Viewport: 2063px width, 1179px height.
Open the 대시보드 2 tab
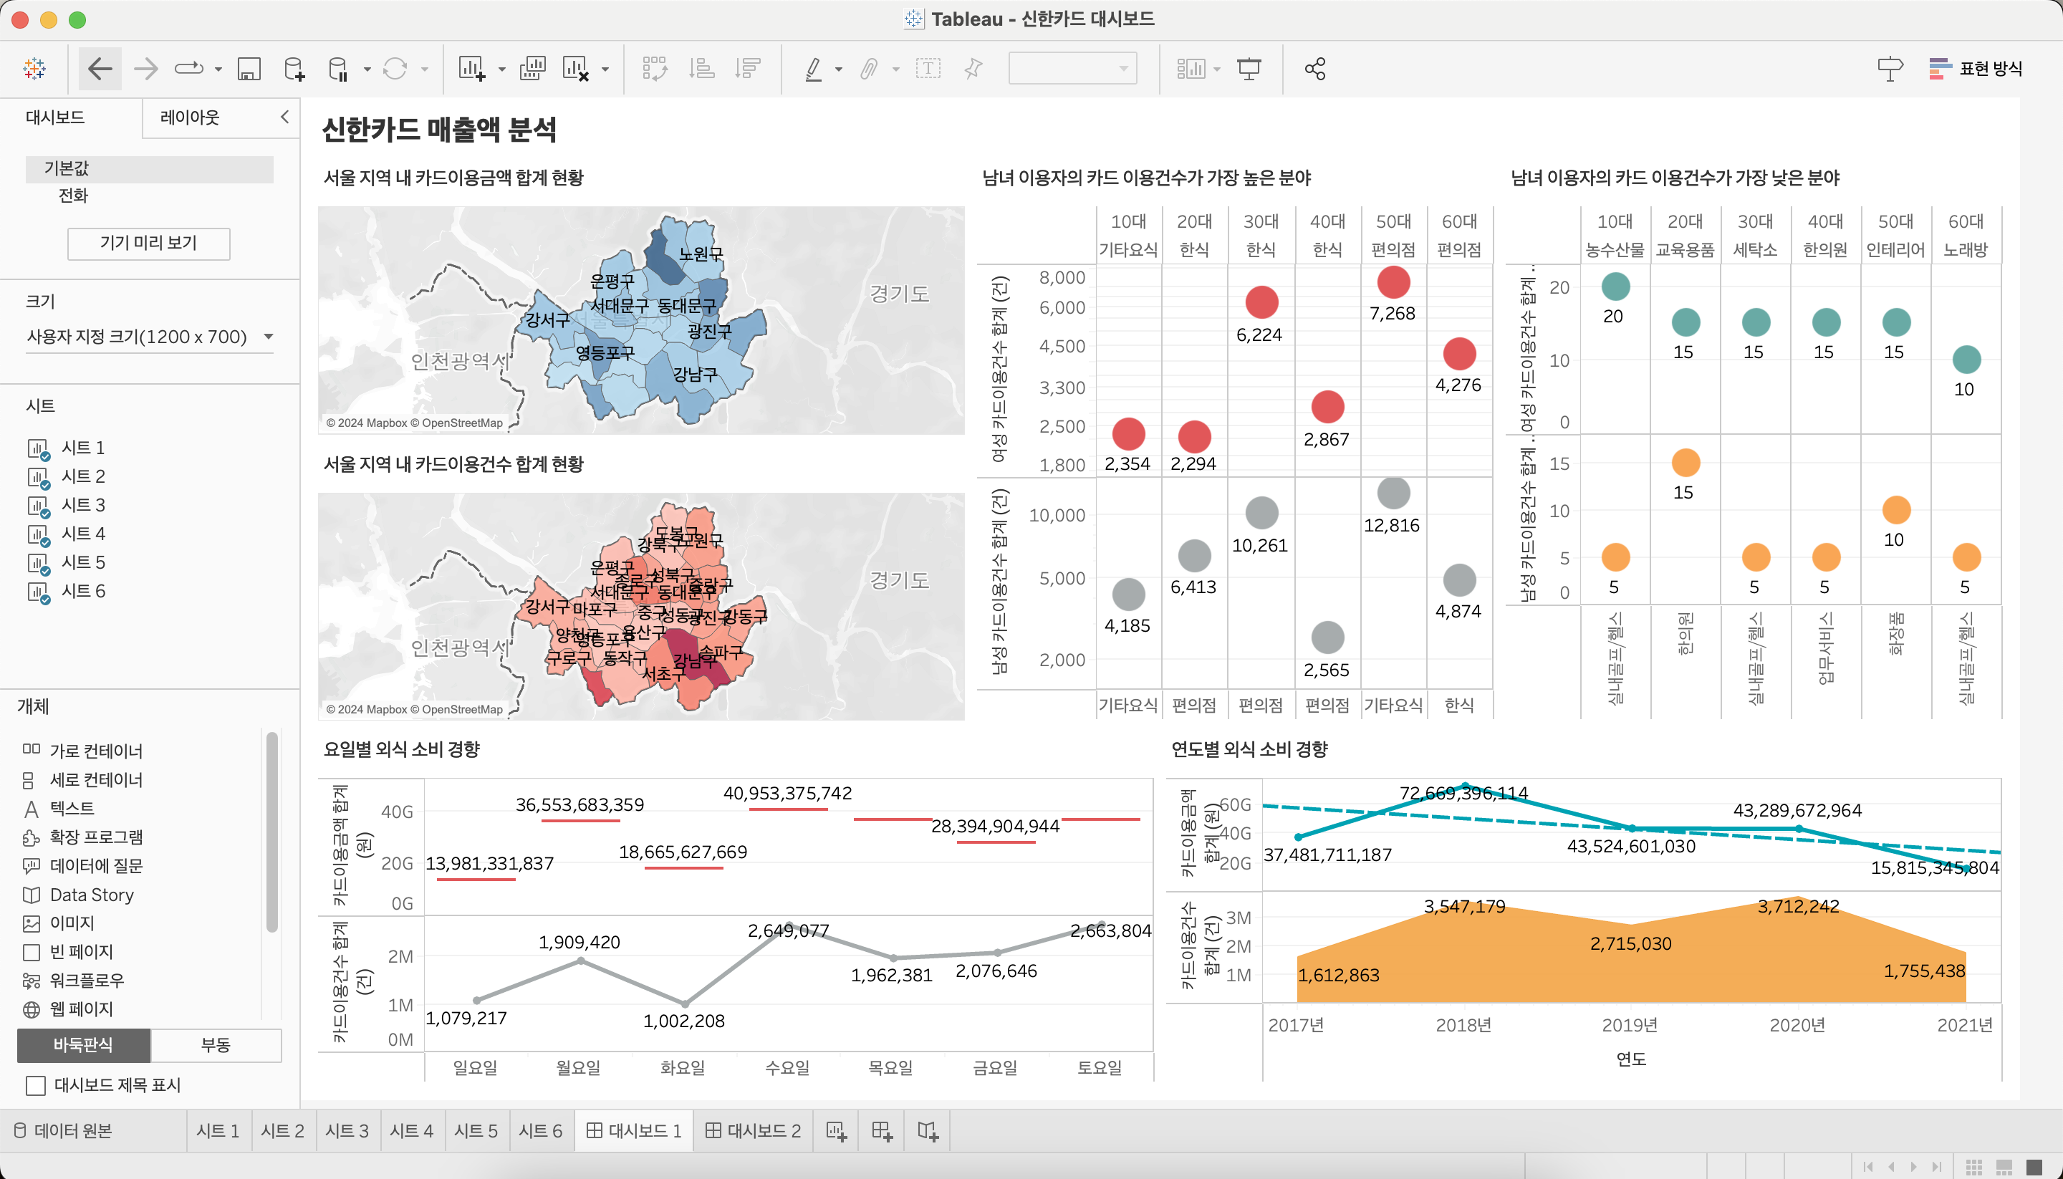(x=753, y=1130)
